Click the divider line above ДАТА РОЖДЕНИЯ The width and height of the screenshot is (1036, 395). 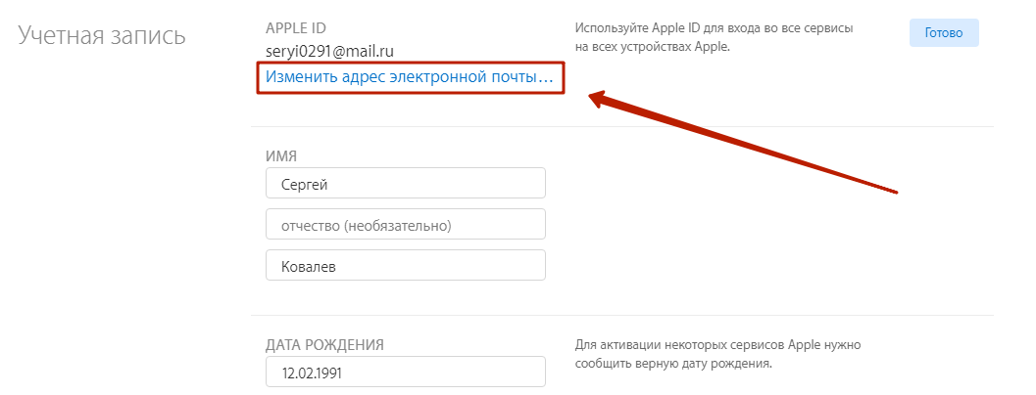[621, 315]
